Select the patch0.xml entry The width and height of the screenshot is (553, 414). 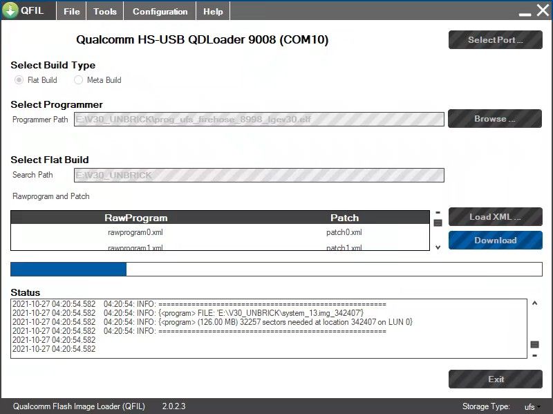344,232
